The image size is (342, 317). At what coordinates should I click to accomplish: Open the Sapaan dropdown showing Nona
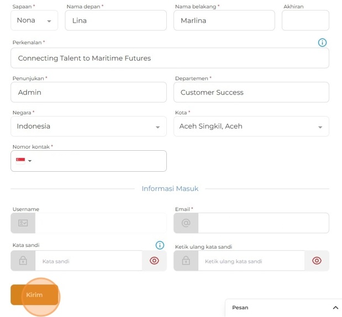[34, 20]
